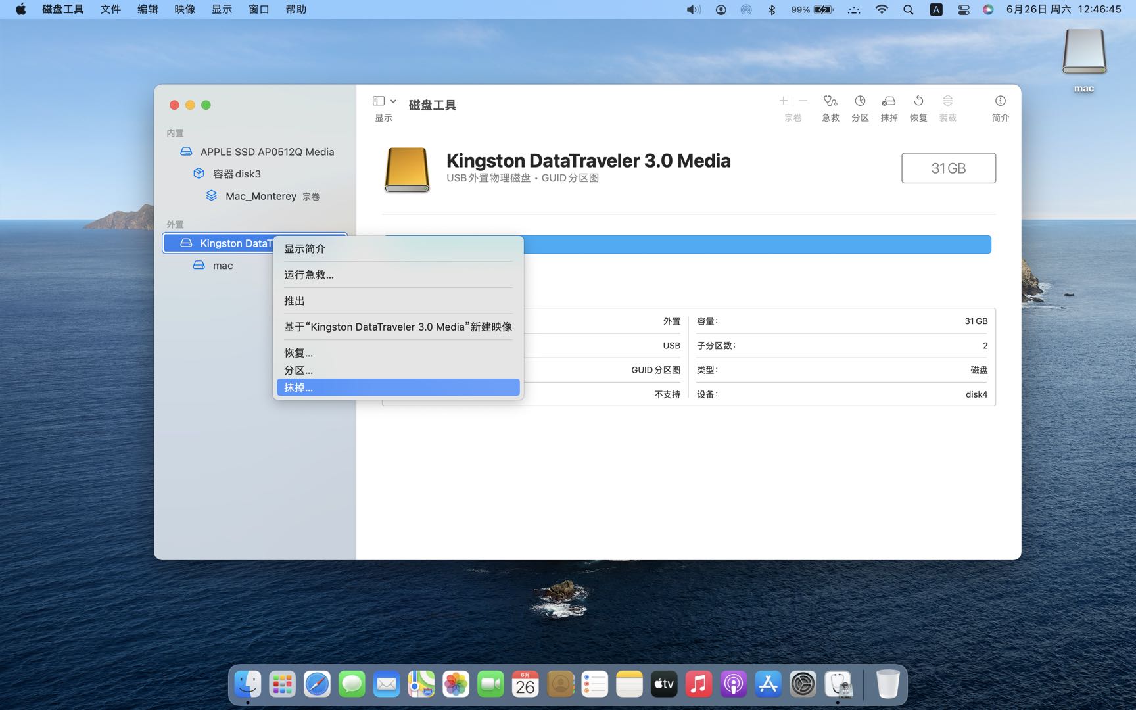Viewport: 1136px width, 710px height.
Task: Click the Mount (装载) toolbar icon
Action: click(947, 101)
